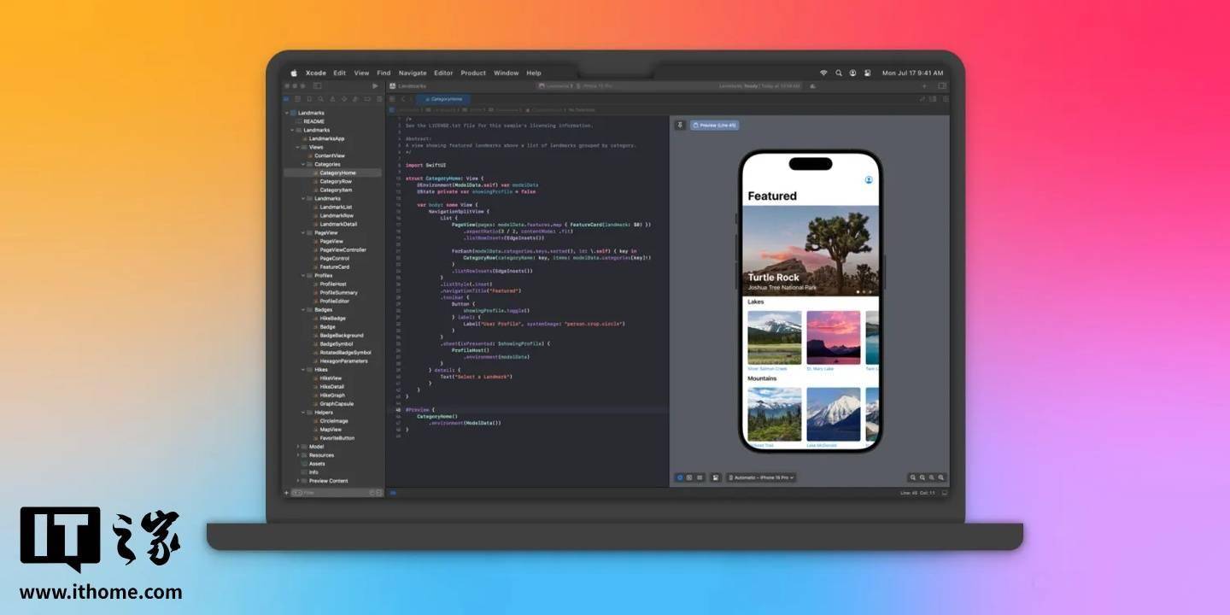Image resolution: width=1230 pixels, height=615 pixels.
Task: Open the Xcode menu
Action: (x=316, y=73)
